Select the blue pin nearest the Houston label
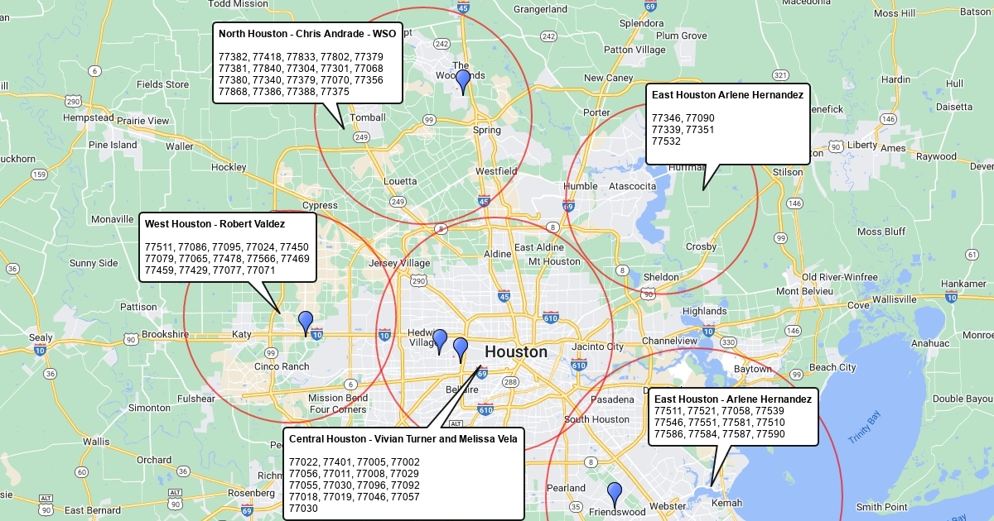Image resolution: width=994 pixels, height=521 pixels. 461,348
